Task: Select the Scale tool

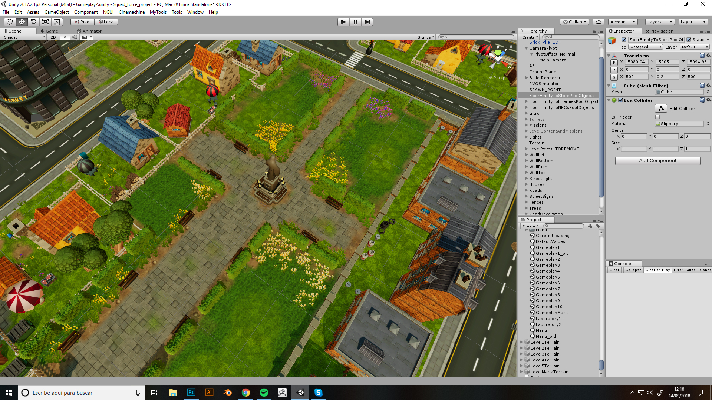Action: tap(45, 22)
